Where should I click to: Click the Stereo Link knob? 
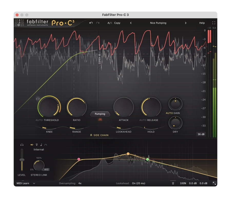pyautogui.click(x=39, y=165)
